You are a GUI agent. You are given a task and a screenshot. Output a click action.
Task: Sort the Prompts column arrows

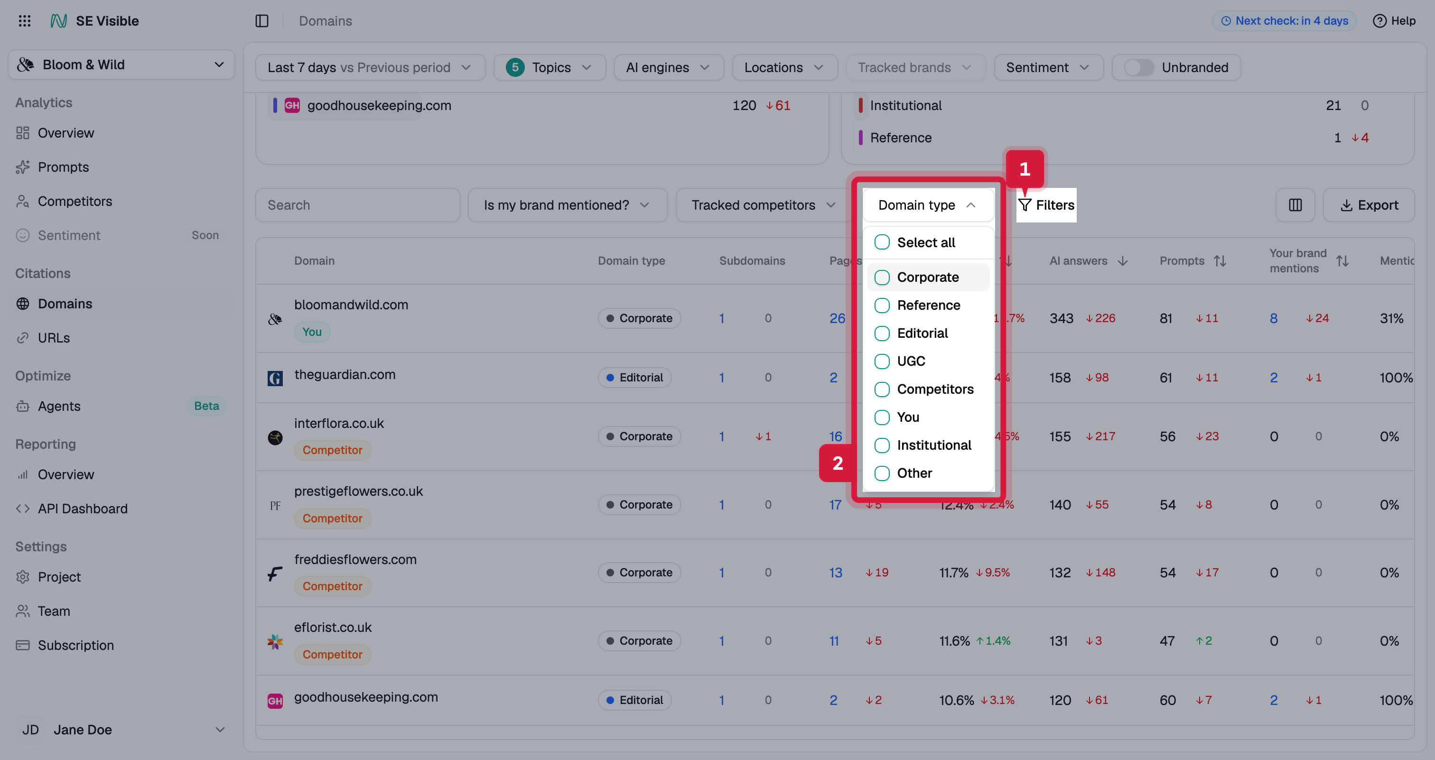coord(1220,260)
